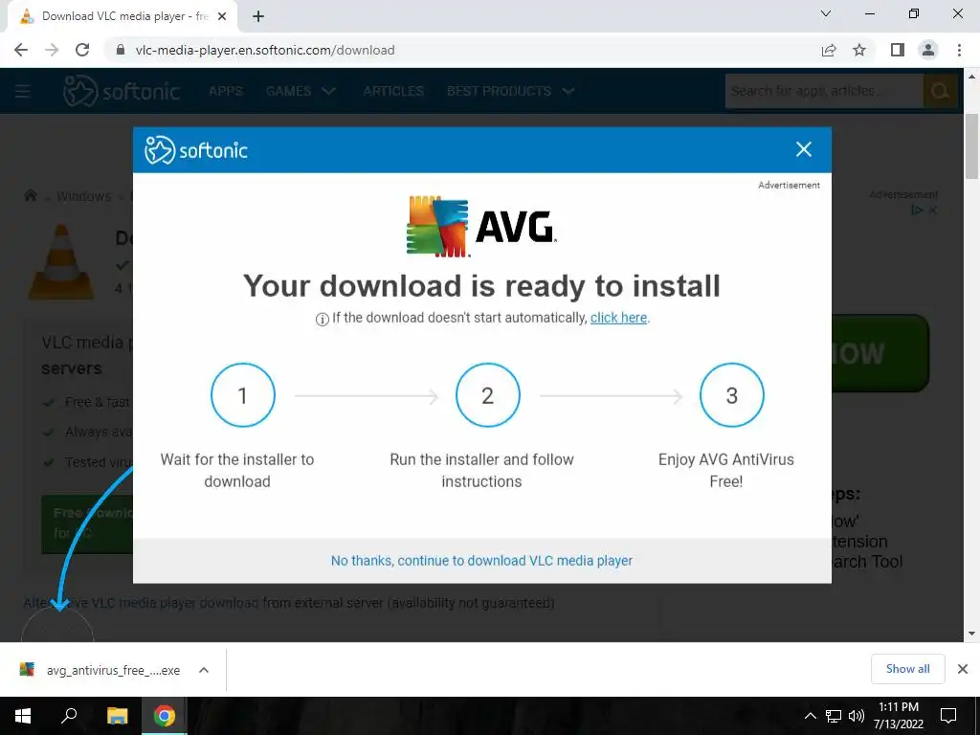
Task: Close the background advertisement X
Action: click(x=932, y=210)
